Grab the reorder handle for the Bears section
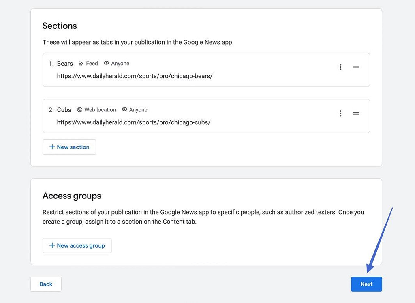This screenshot has height=303, width=415. (x=356, y=67)
